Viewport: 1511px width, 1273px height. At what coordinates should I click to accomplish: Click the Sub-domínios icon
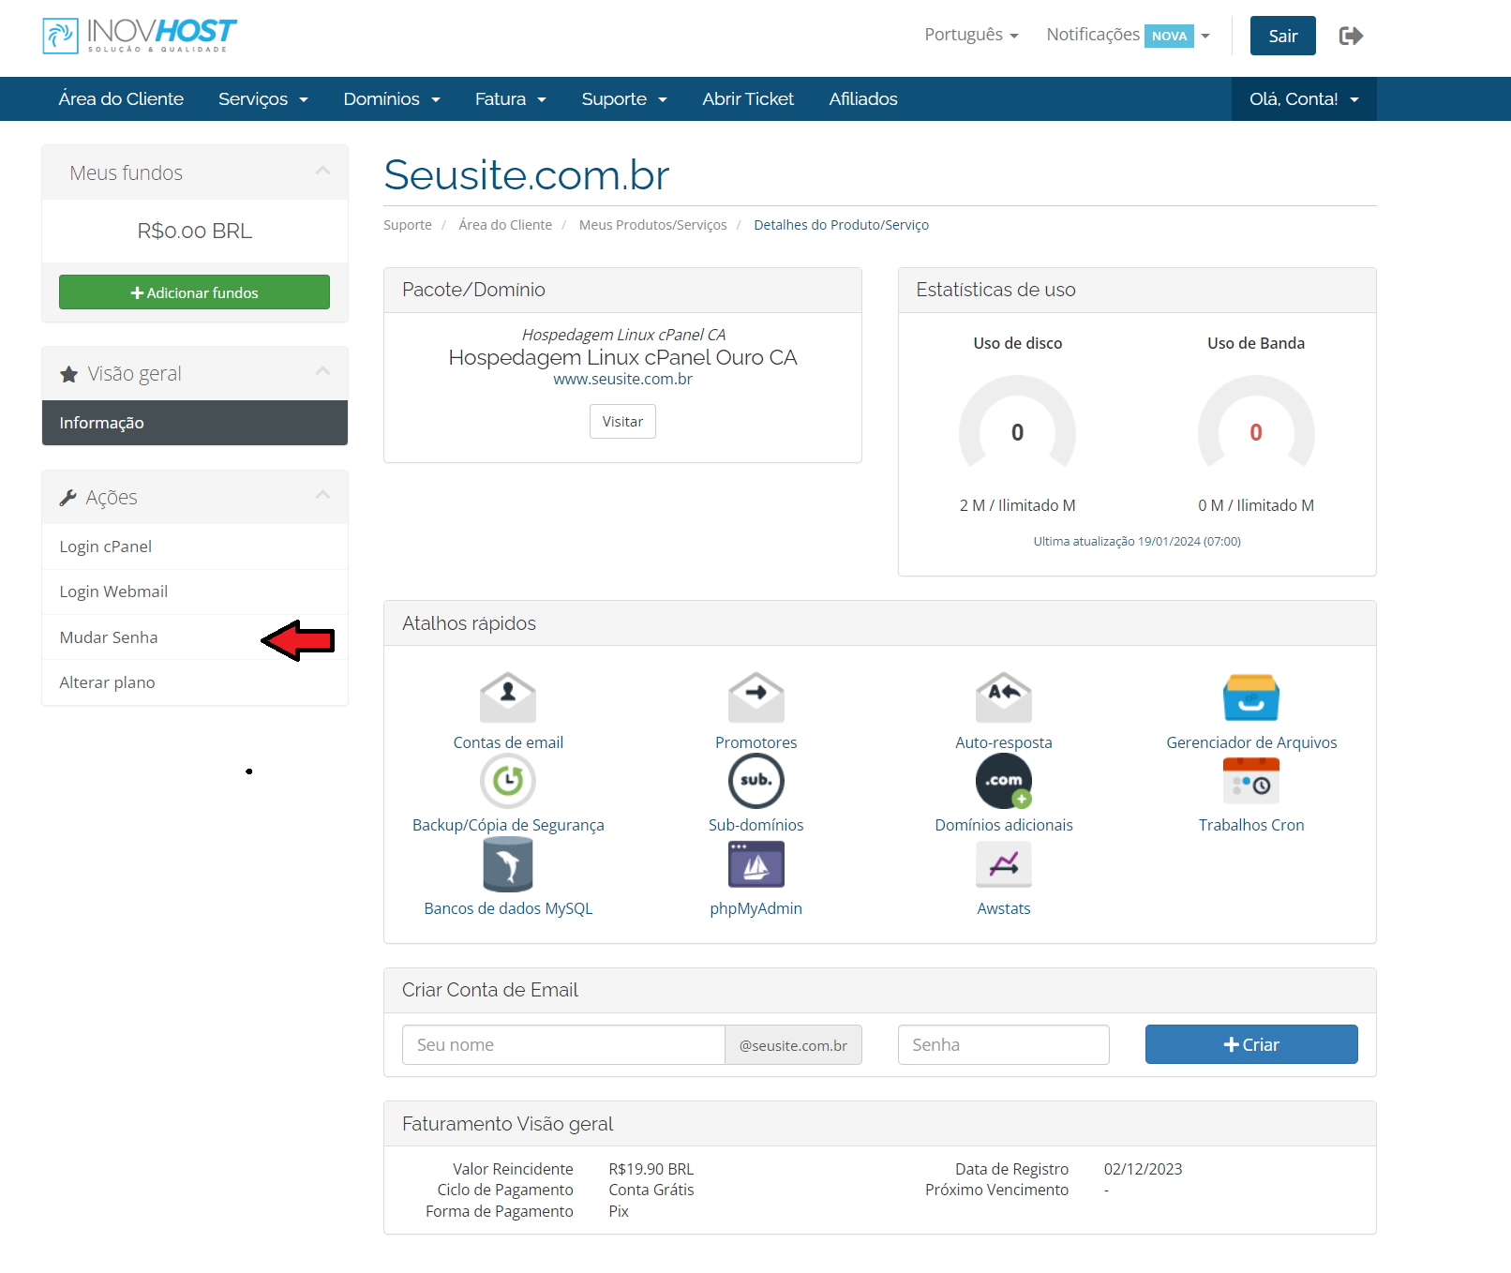pos(755,781)
